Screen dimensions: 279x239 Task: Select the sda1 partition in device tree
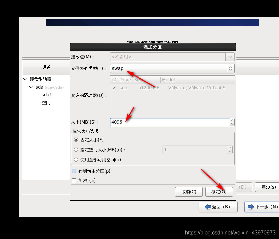click(47, 95)
